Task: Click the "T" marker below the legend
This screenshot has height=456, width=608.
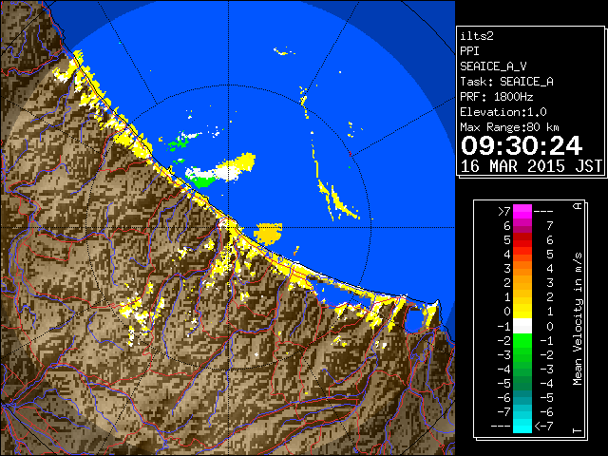Action: click(x=578, y=430)
